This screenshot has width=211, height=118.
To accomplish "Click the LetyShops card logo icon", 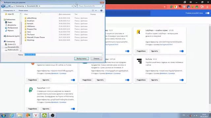I will coord(138,32).
